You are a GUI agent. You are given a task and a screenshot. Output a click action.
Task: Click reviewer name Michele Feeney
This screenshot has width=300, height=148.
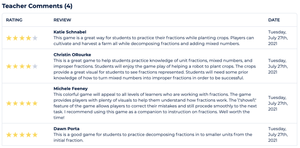tap(71, 89)
